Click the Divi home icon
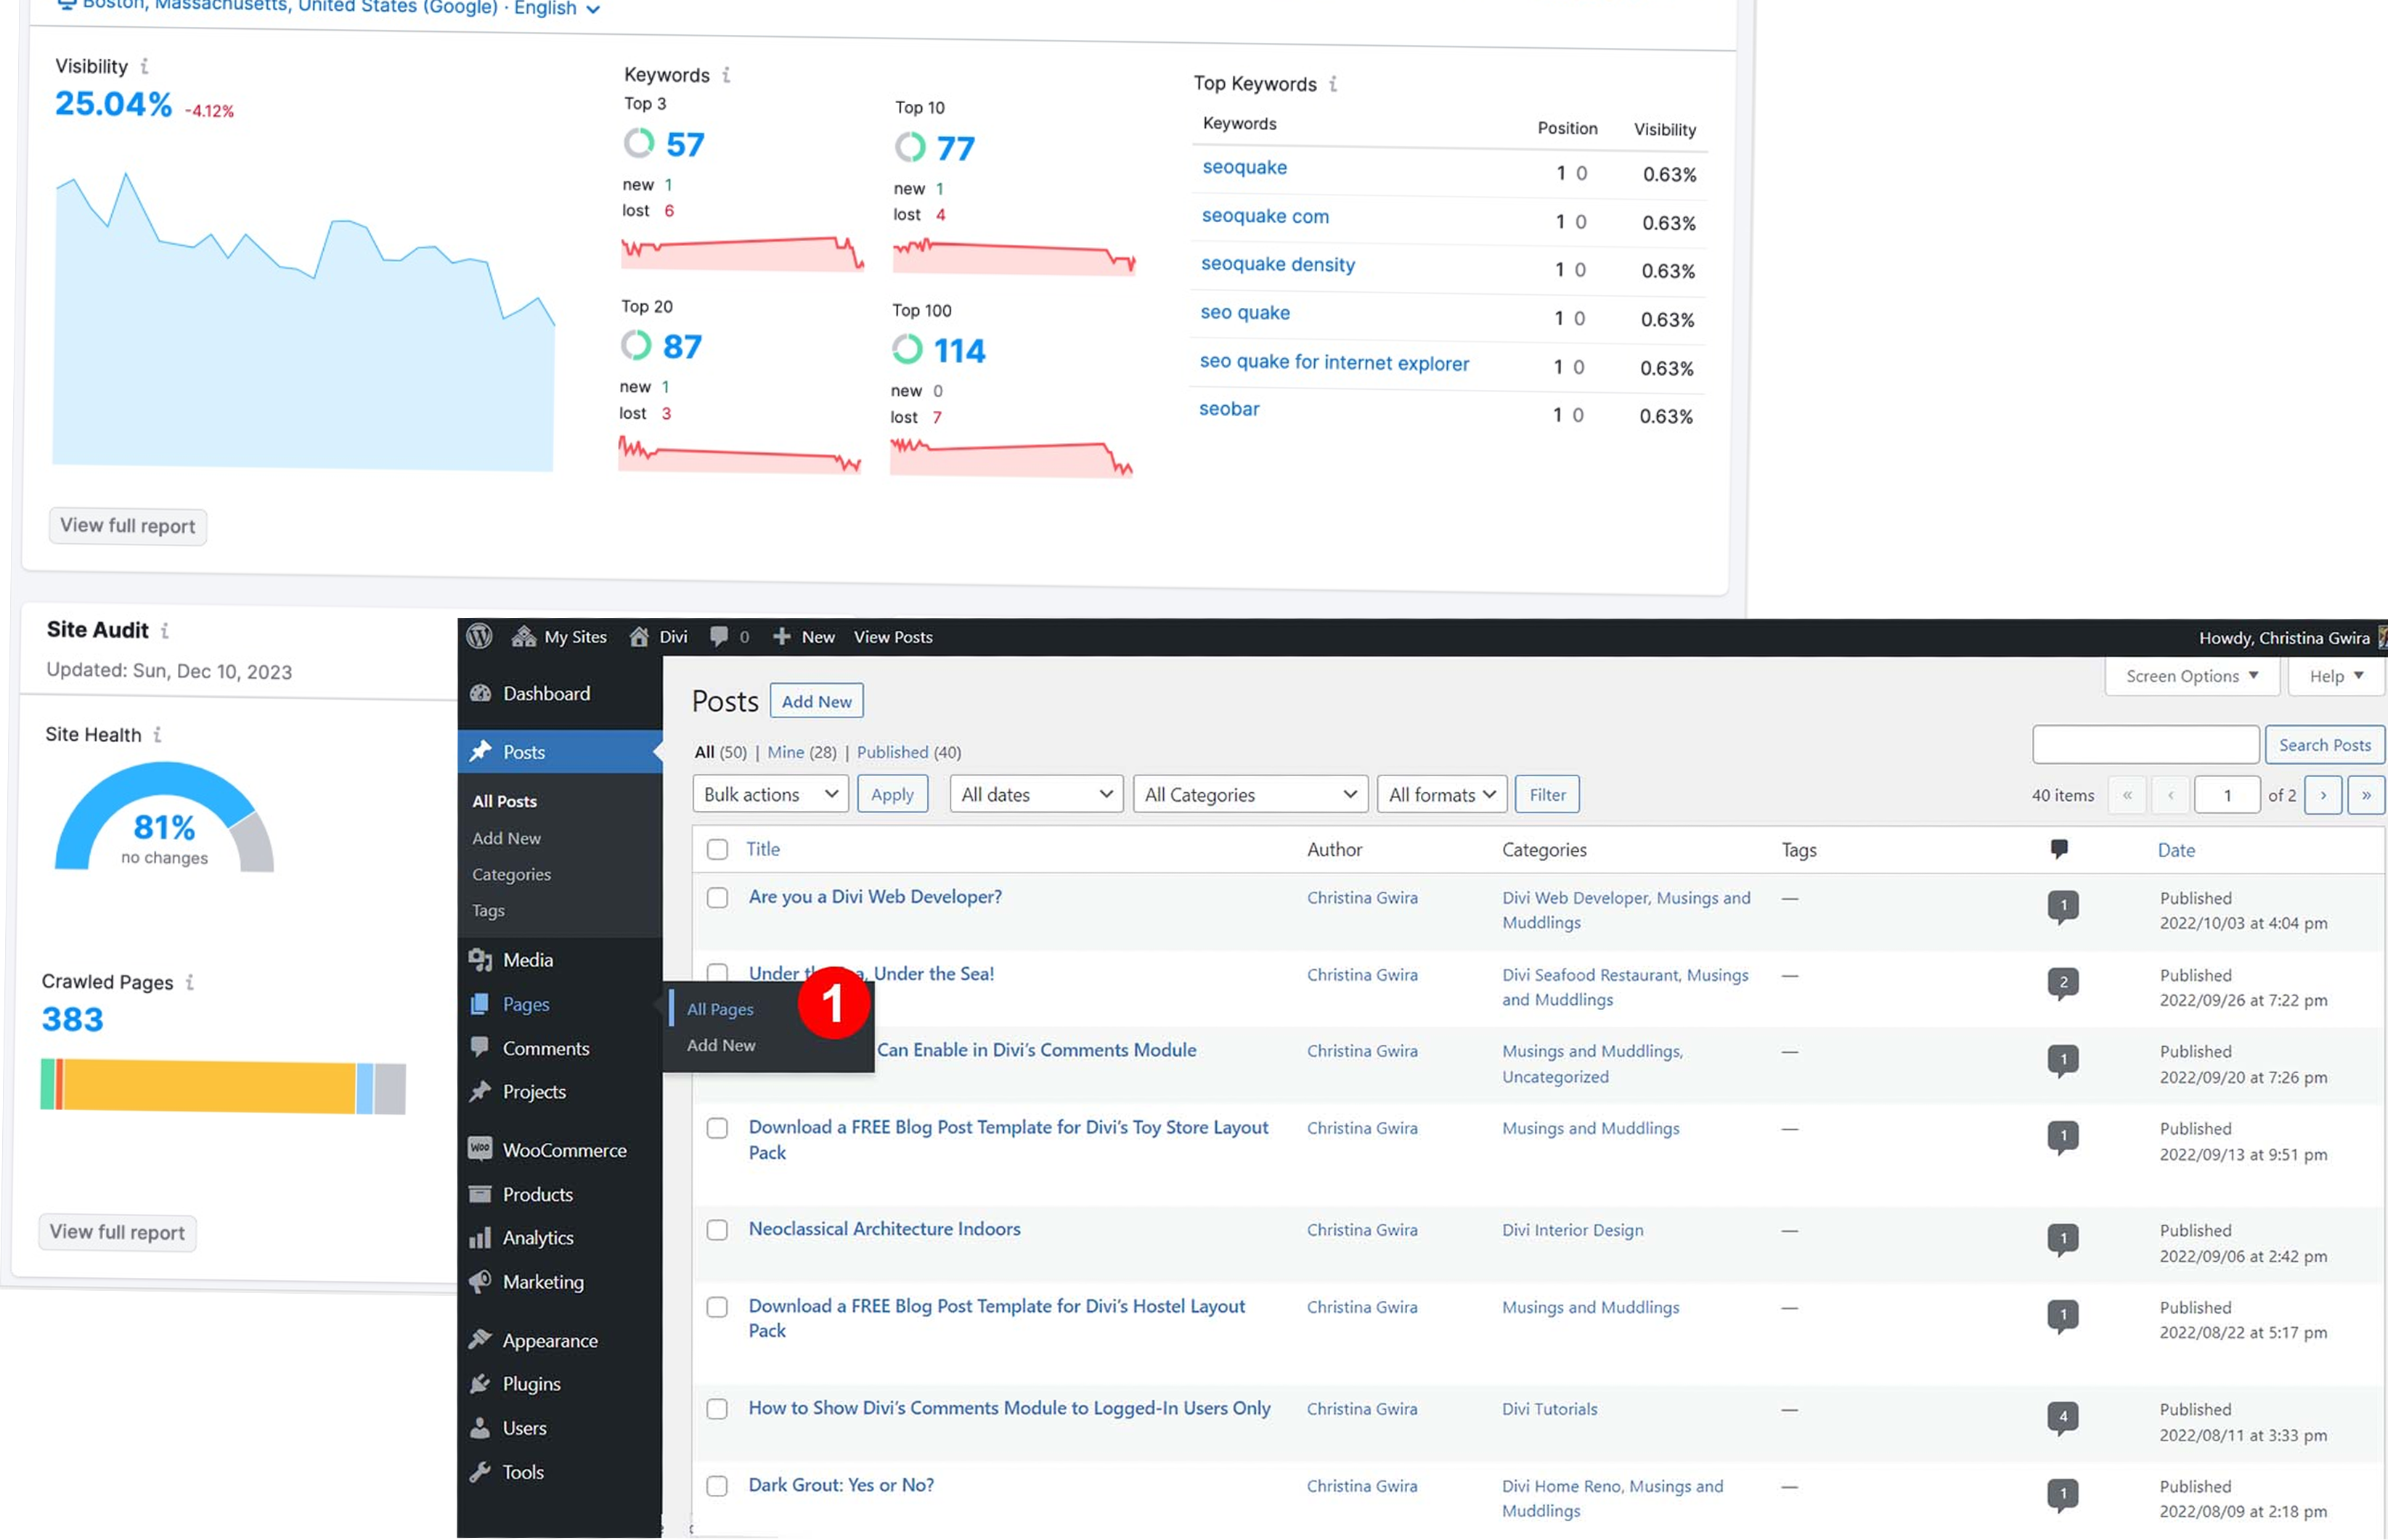 coord(638,636)
